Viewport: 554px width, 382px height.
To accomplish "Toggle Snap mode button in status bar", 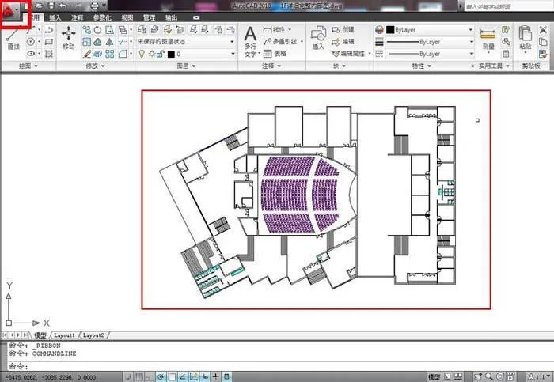I will 128,376.
